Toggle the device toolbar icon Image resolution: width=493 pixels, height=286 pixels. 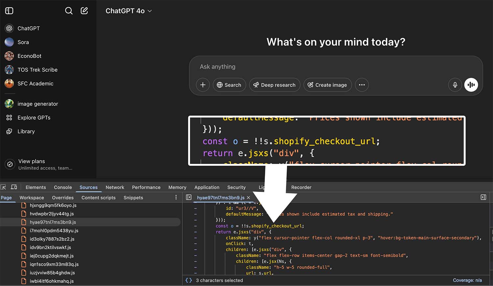coord(14,187)
